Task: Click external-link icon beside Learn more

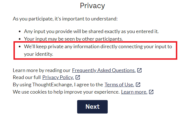Action: pos(151,92)
